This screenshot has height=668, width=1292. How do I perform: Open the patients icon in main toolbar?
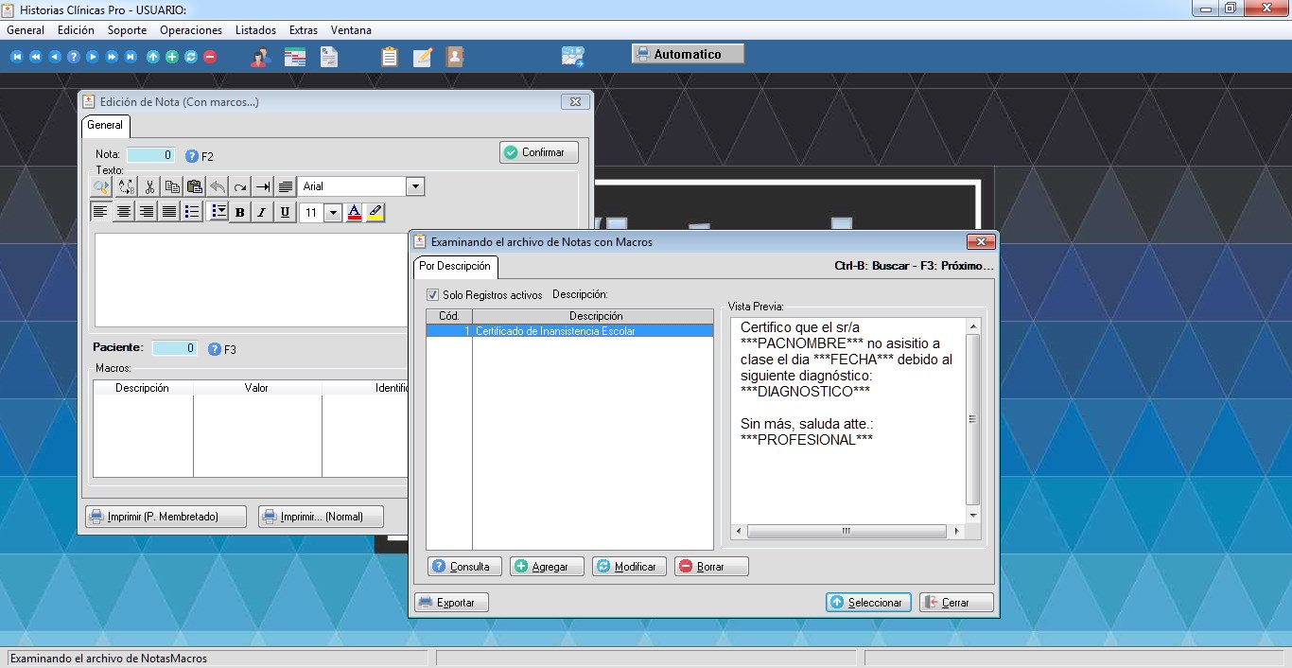click(x=259, y=57)
